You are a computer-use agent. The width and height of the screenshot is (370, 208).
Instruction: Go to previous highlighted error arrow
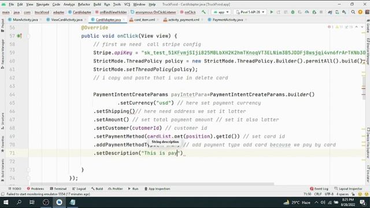(357, 27)
